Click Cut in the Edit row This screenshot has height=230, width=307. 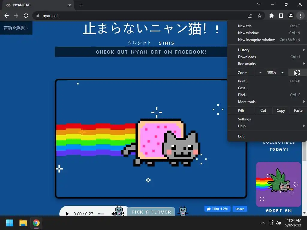[263, 111]
